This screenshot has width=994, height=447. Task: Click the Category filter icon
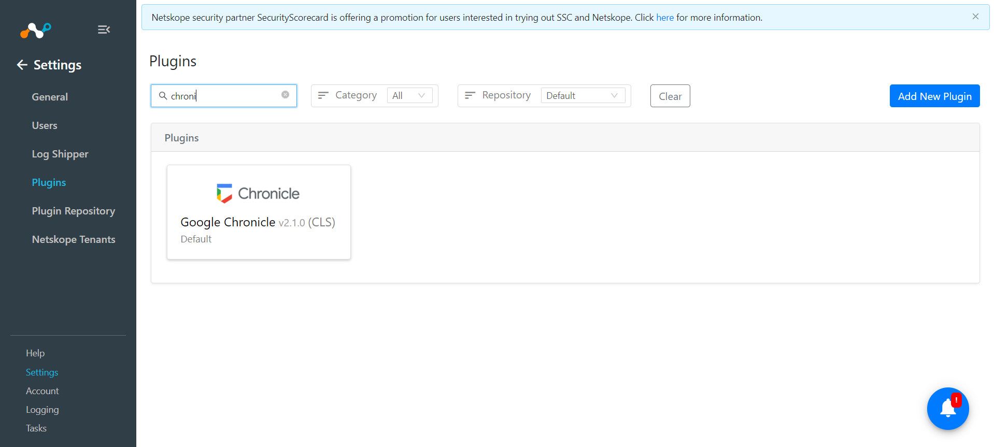[323, 95]
